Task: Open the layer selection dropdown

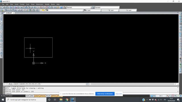Action: click(61, 10)
